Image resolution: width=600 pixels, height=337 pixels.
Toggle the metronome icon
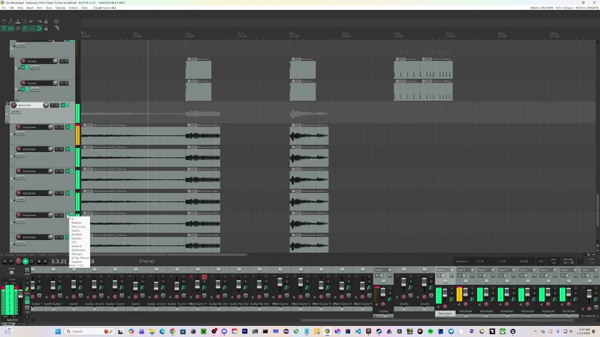click(x=46, y=22)
